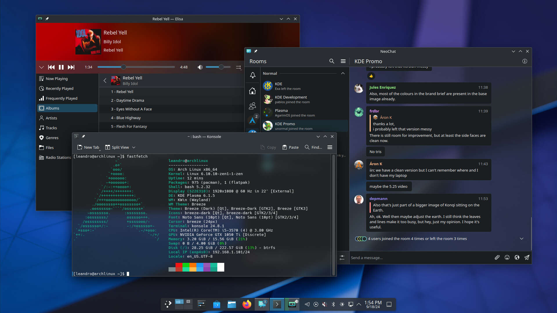Viewport: 557px width, 313px height.
Task: Pin the Konsole window
Action: (x=83, y=137)
